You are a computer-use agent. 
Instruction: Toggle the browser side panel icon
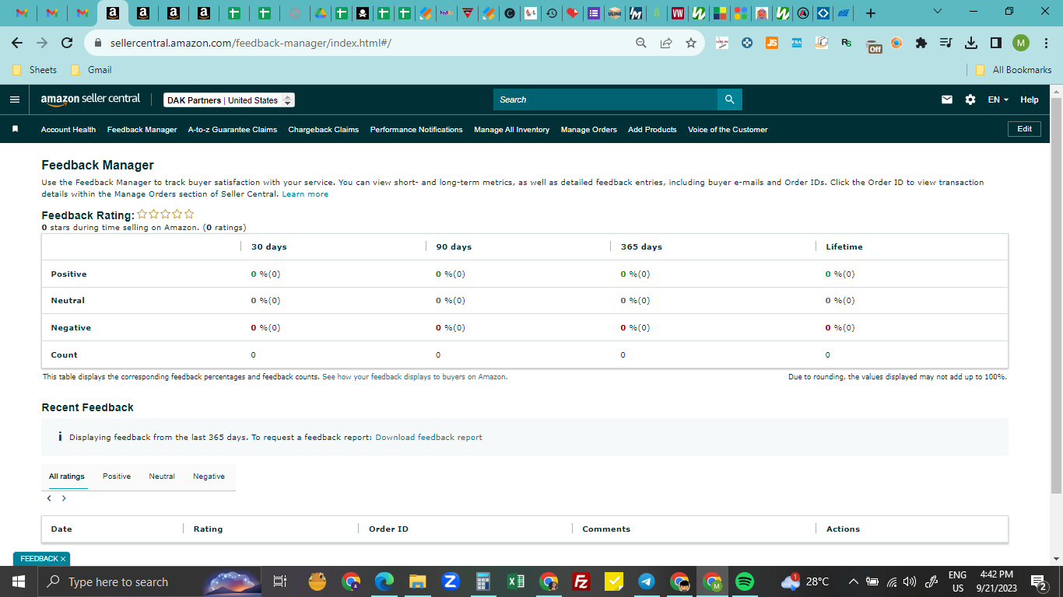[x=996, y=43]
